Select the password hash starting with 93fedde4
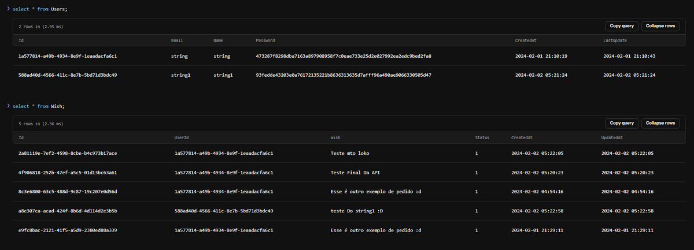The height and width of the screenshot is (250, 694). click(x=344, y=75)
